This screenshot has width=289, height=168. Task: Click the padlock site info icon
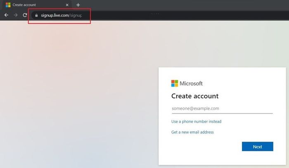(36, 15)
